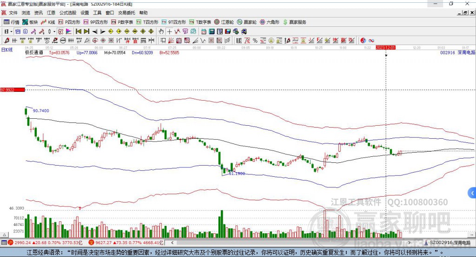Open the 六角形 hexagon tool
The height and width of the screenshot is (257, 476).
coord(269,22)
